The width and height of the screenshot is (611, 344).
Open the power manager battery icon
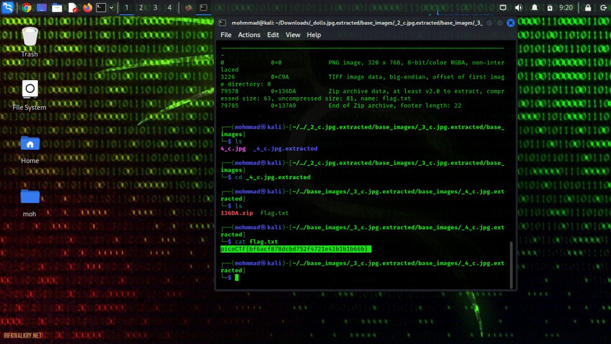(550, 8)
